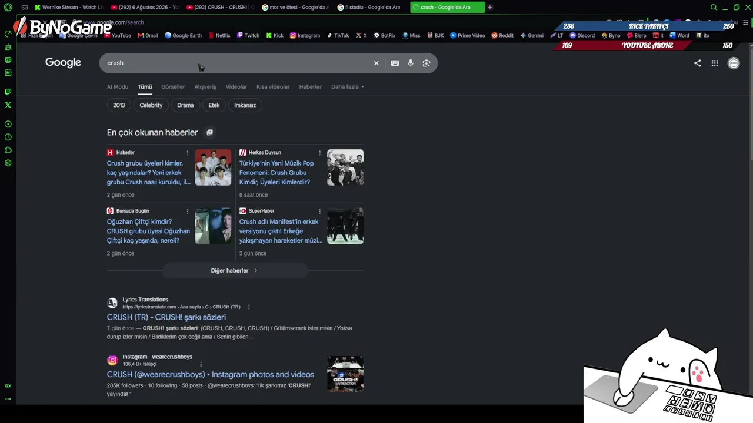Open the Netflix bookmark
Viewport: 753px width, 423px height.
(x=219, y=35)
